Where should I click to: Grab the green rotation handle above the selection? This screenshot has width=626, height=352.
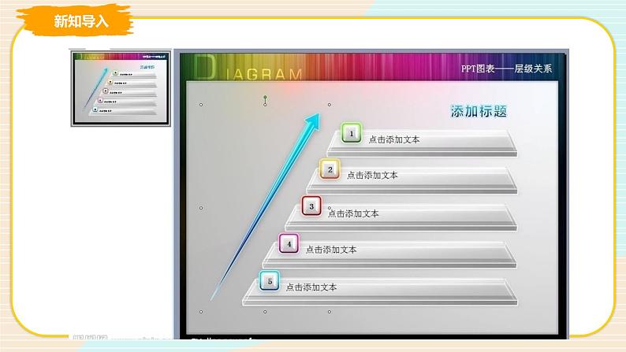tap(265, 98)
